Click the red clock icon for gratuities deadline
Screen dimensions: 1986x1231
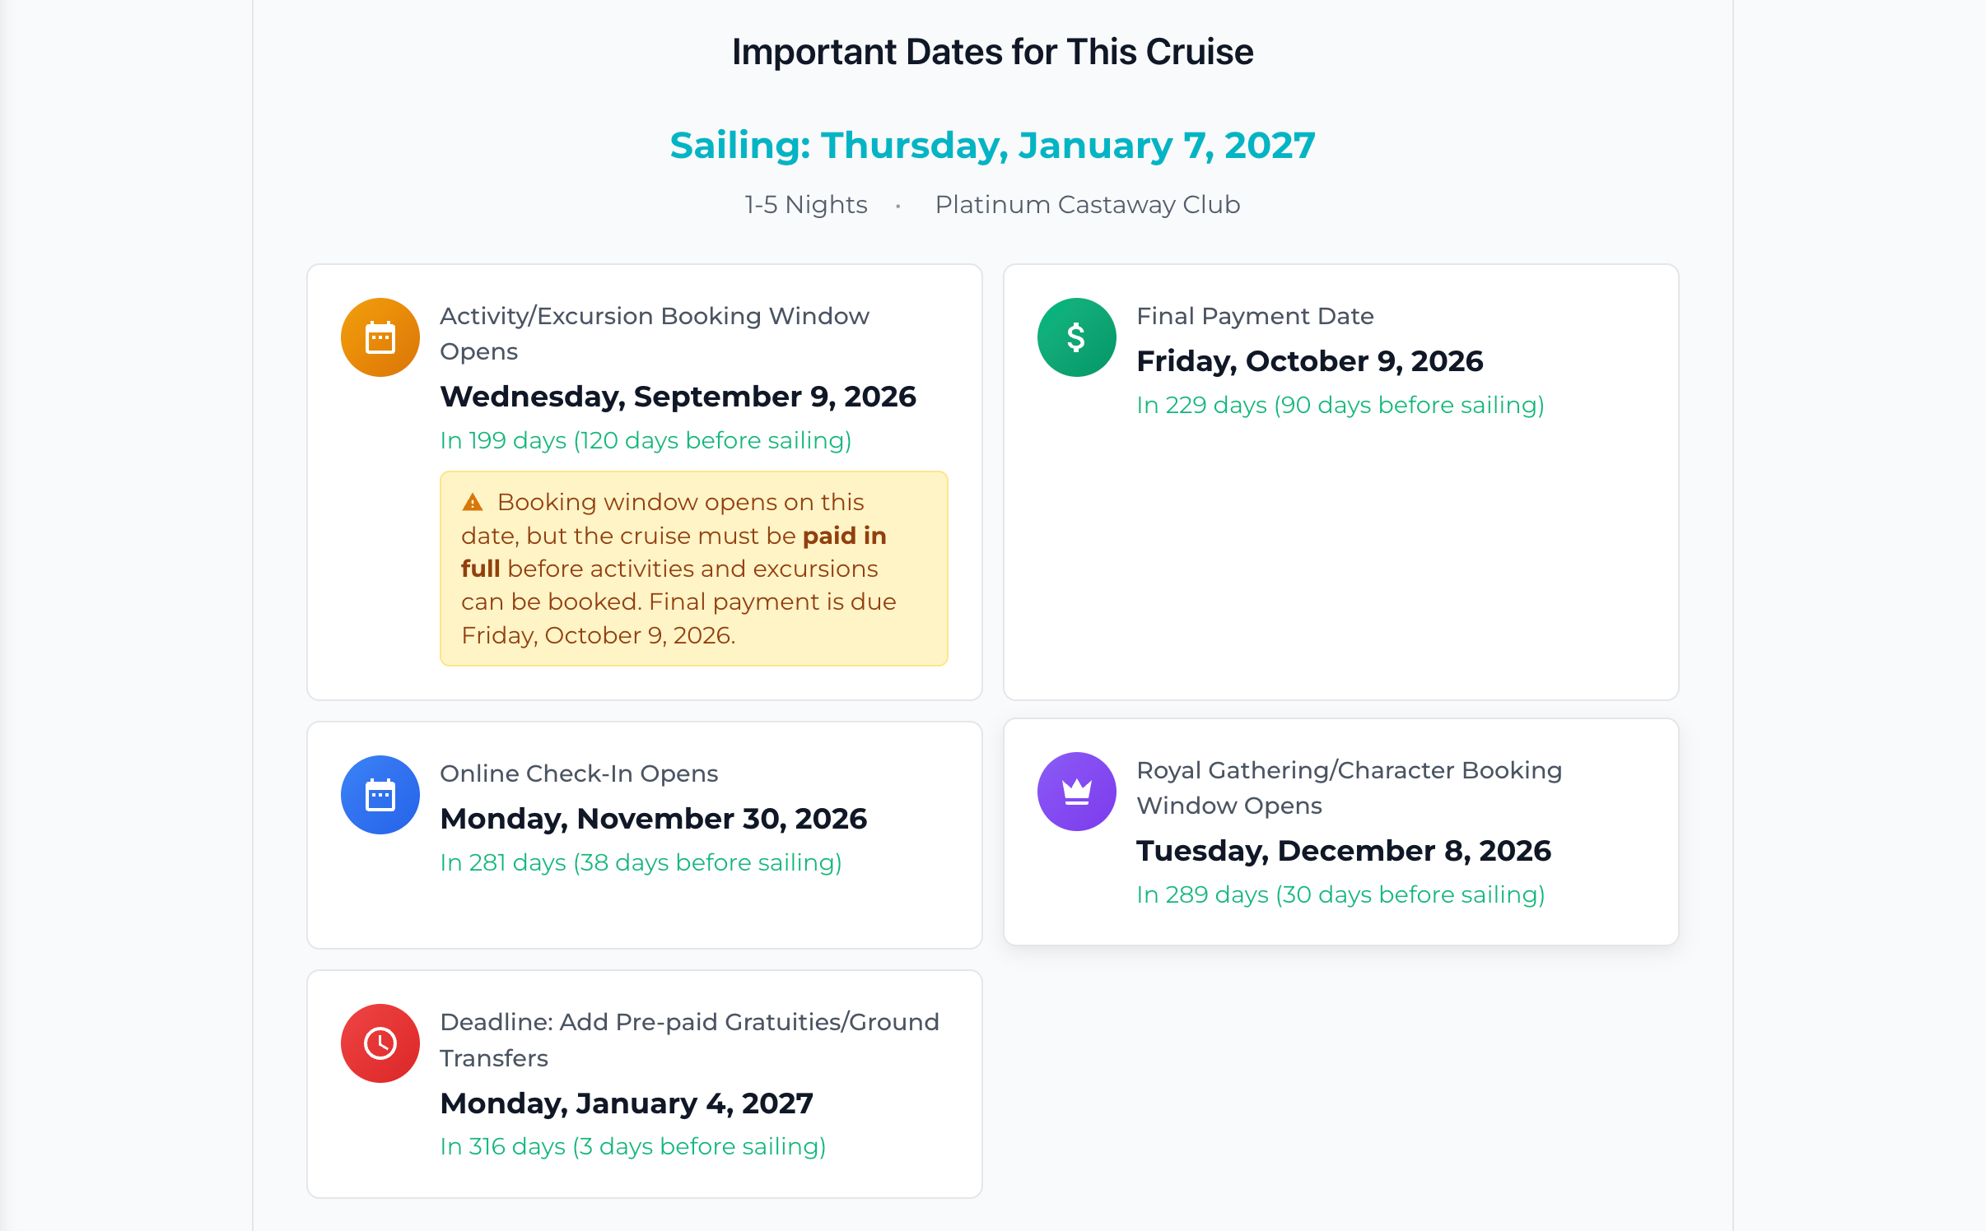pos(380,1043)
